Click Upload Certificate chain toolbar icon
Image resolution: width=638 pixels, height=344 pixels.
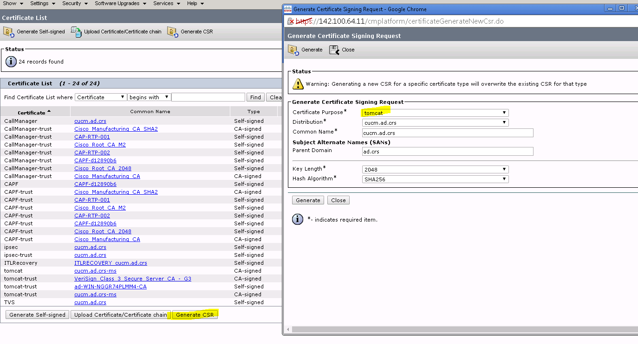click(76, 32)
